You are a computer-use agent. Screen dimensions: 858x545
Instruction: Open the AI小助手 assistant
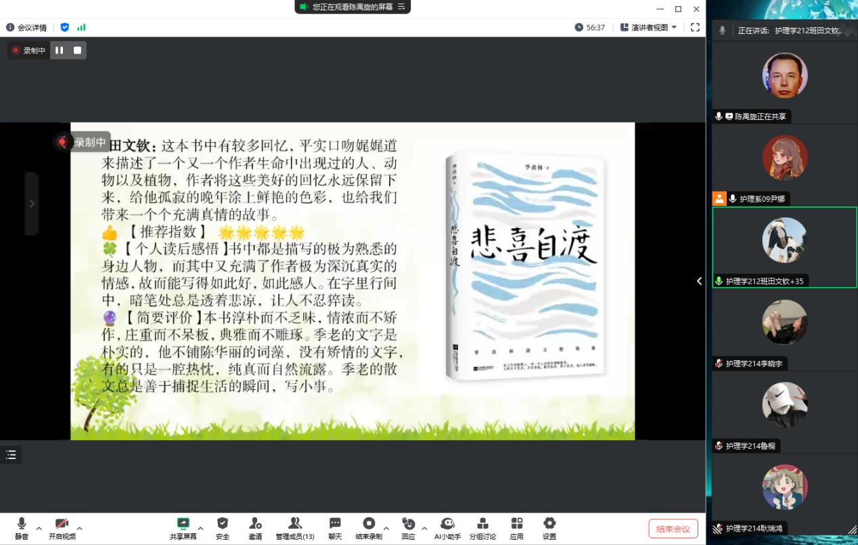click(x=447, y=527)
